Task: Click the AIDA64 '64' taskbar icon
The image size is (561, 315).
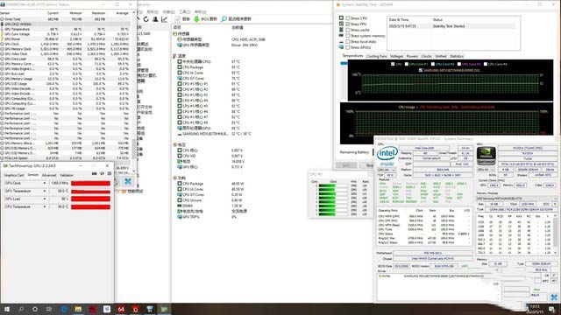Action: click(121, 309)
